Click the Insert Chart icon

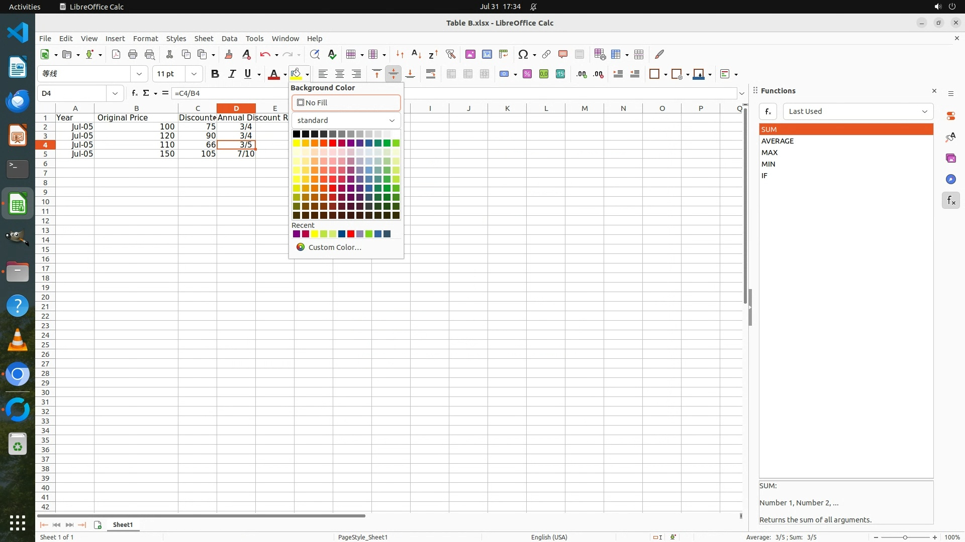coord(487,54)
